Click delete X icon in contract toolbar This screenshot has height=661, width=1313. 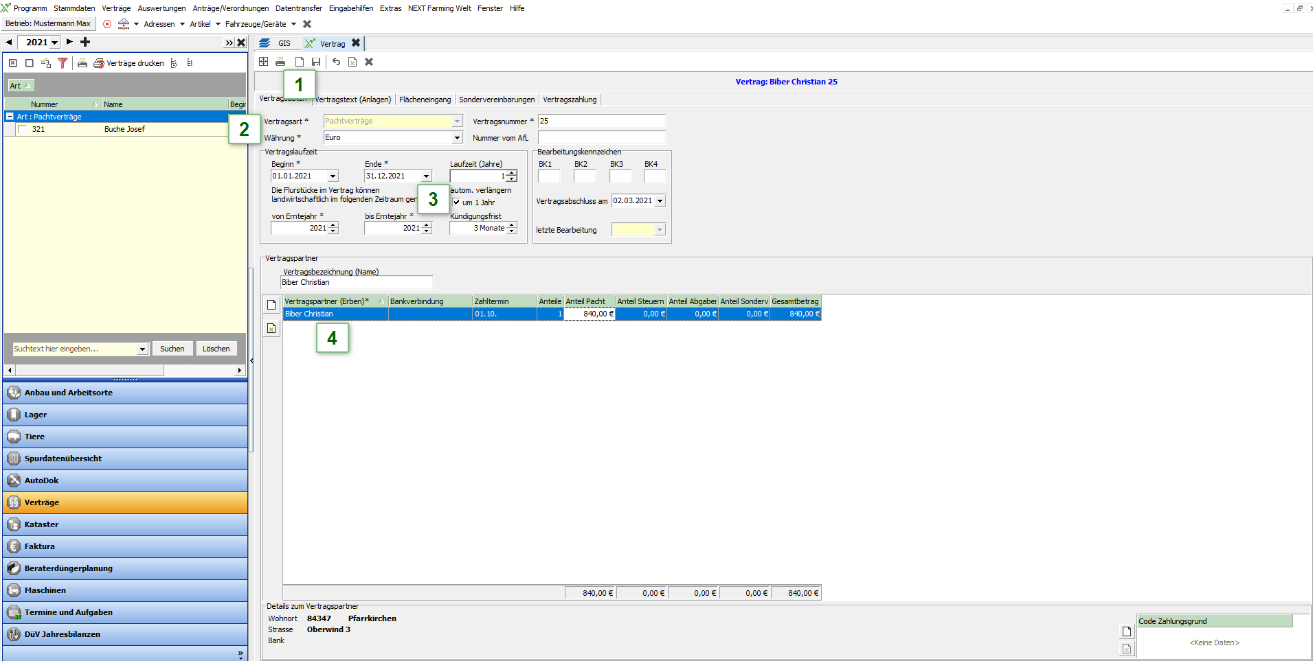[x=369, y=62]
